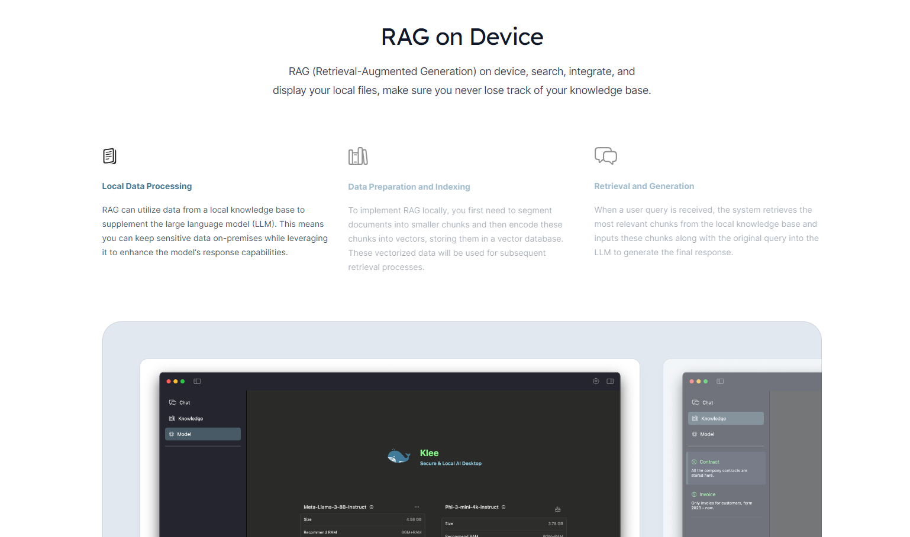Toggle the sidebar in the gray right window
Screen dimensions: 910x537
(720, 381)
